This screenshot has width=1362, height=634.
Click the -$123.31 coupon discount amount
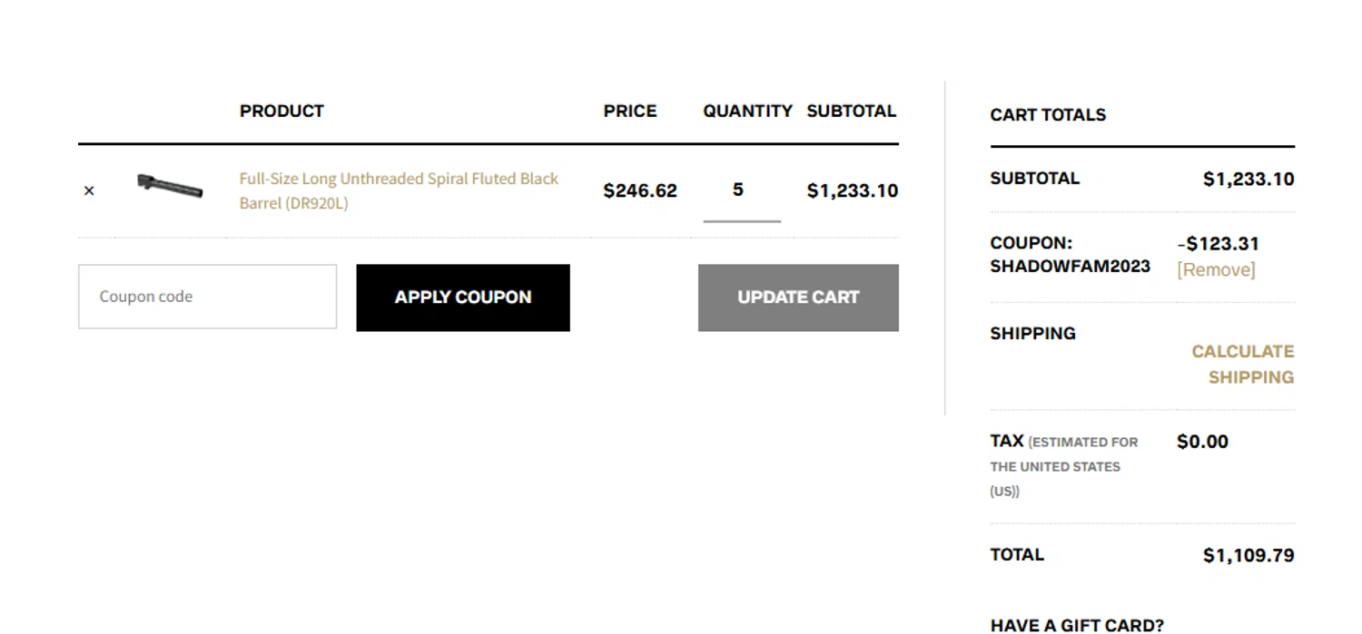click(1218, 244)
